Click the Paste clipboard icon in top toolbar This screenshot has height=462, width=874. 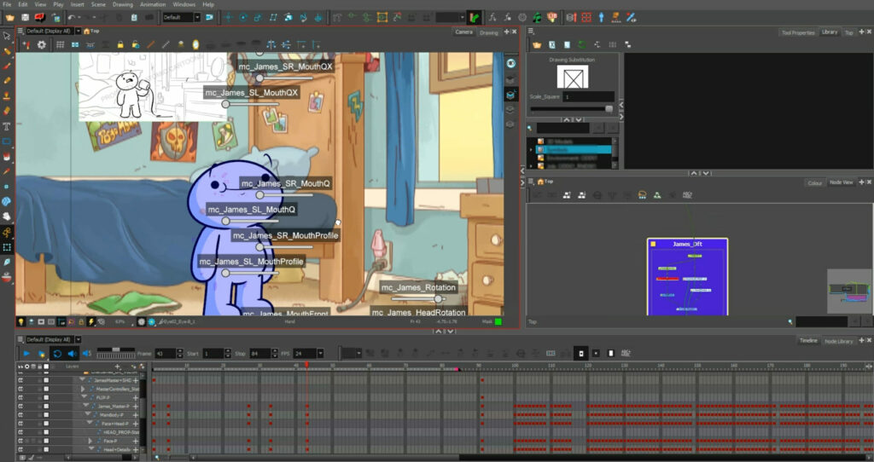134,18
